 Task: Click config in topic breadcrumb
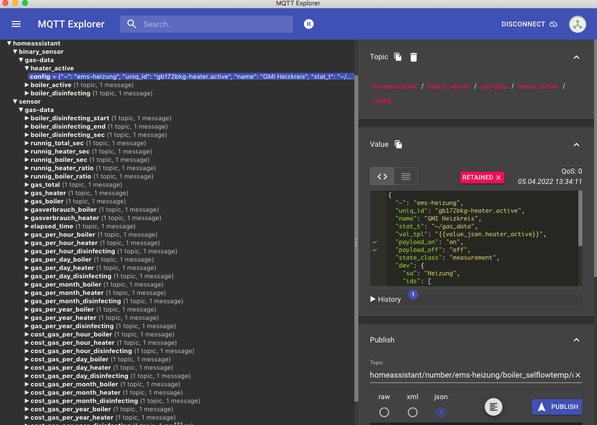tap(382, 101)
